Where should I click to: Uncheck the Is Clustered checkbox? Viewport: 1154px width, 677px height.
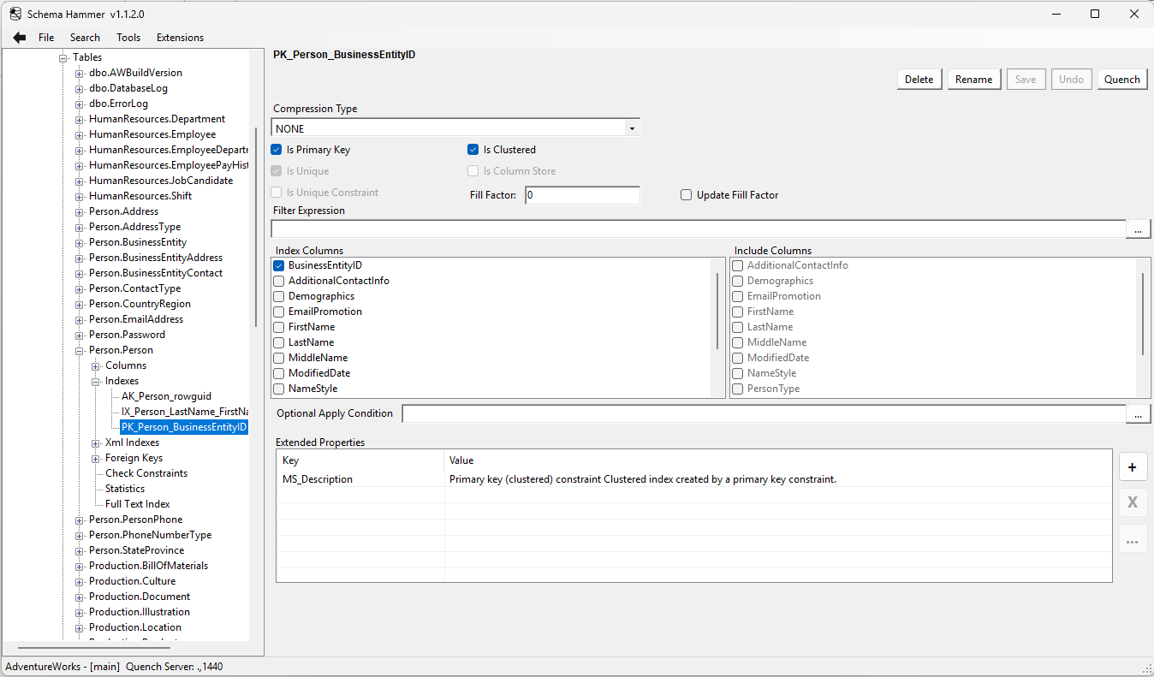pyautogui.click(x=473, y=149)
